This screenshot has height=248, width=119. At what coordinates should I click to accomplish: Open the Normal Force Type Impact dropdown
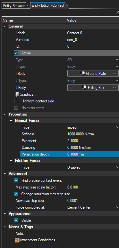pos(117,127)
